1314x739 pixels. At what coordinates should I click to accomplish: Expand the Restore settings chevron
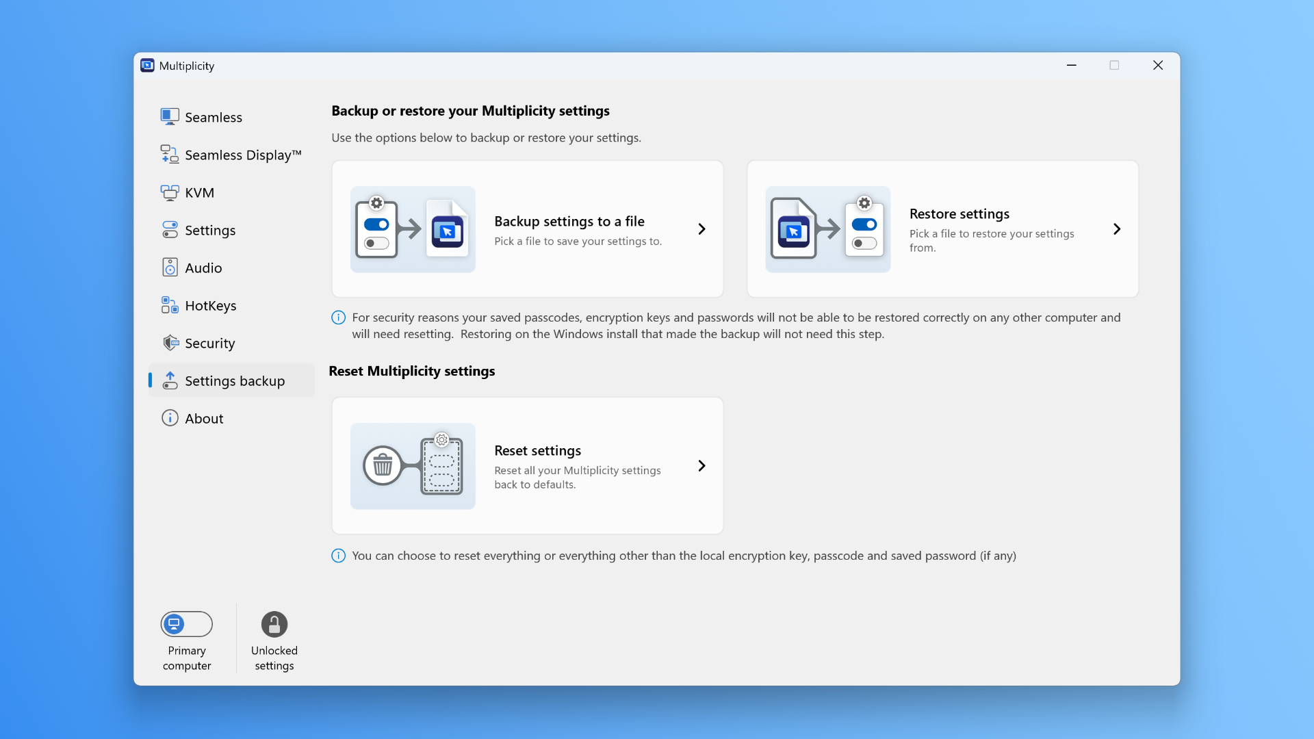[x=1117, y=229]
